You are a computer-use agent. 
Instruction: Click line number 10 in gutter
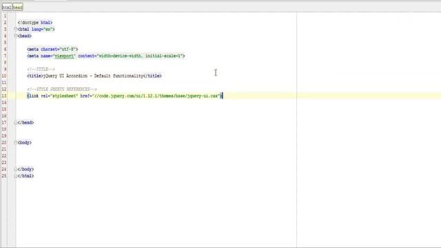pyautogui.click(x=4, y=76)
